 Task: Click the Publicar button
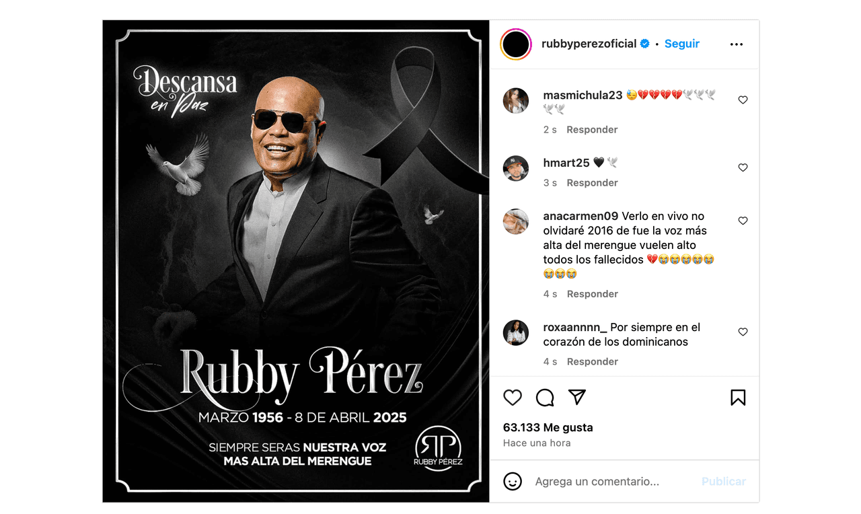coord(724,482)
